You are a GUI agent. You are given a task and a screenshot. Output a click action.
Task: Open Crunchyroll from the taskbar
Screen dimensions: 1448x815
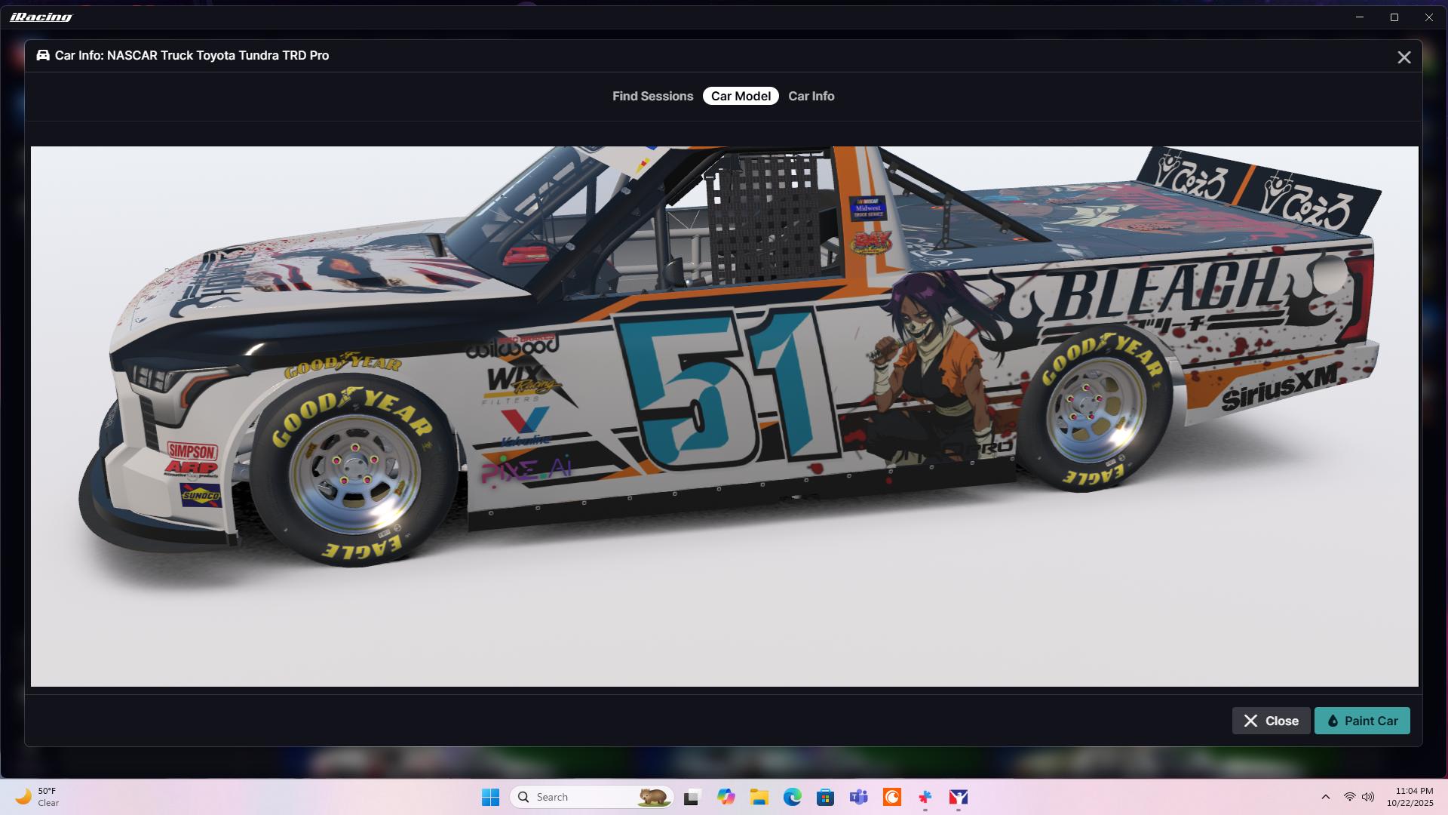coord(892,797)
